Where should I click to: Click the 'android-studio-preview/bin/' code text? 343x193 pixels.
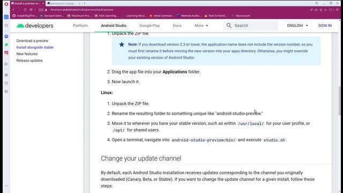point(204,140)
